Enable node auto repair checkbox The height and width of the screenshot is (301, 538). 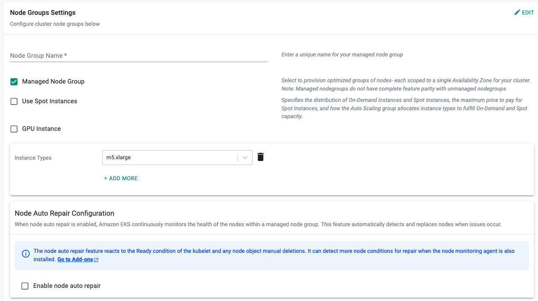click(x=25, y=286)
